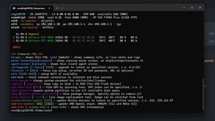Click the 'firstrun -f' command name

click(x=20, y=71)
